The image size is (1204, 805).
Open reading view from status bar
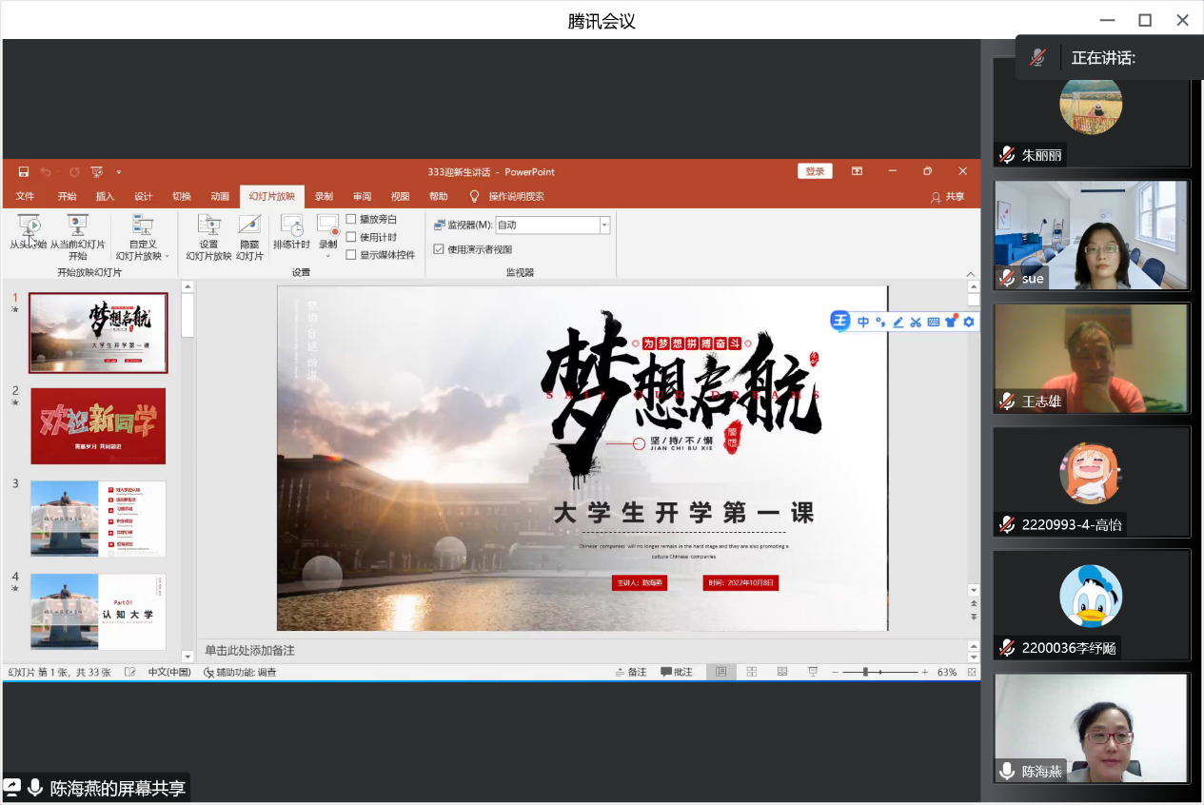782,672
